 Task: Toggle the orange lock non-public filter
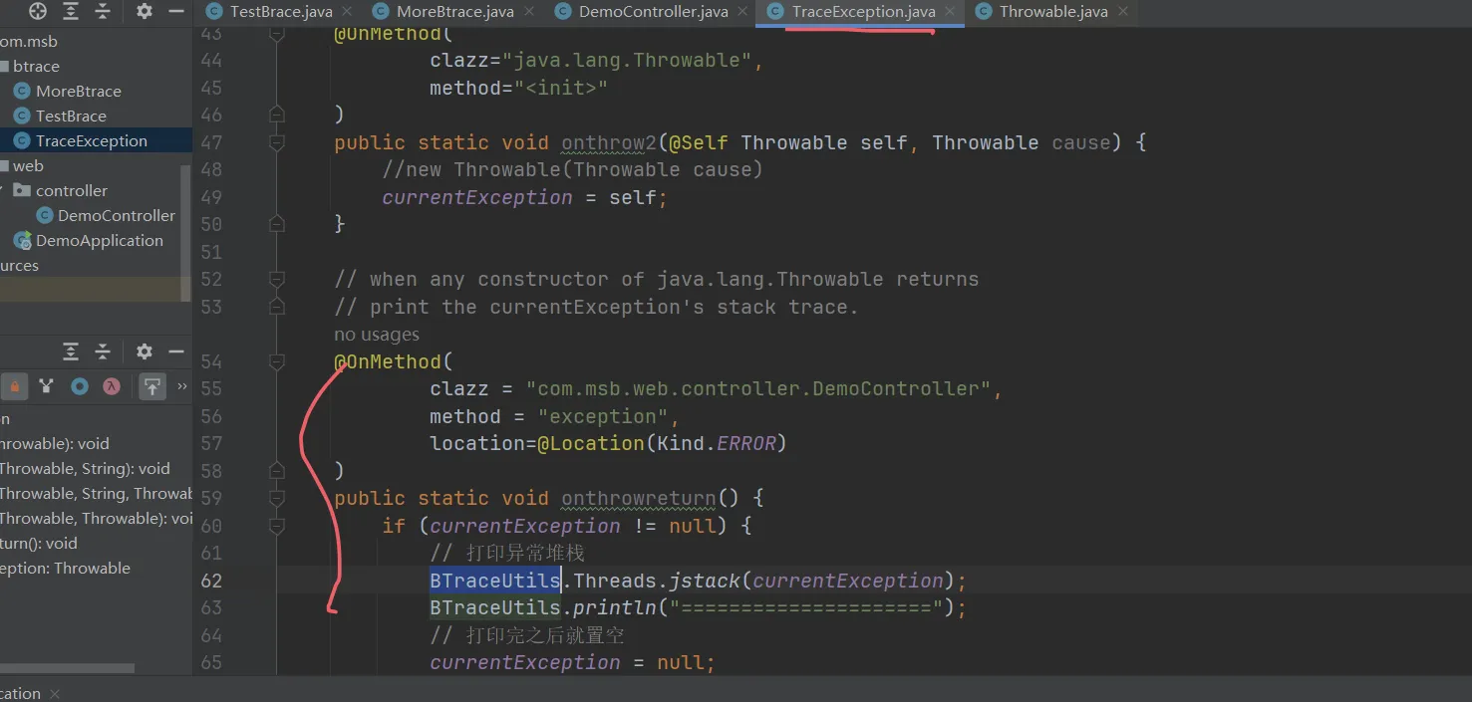[14, 386]
